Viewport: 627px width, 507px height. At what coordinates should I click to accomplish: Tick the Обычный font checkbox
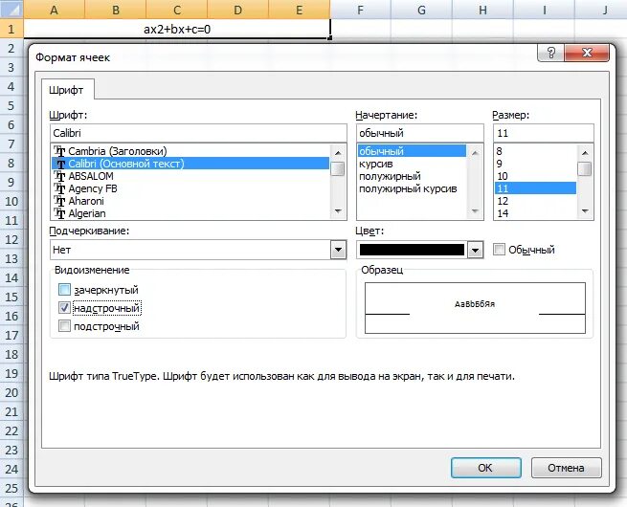[499, 250]
